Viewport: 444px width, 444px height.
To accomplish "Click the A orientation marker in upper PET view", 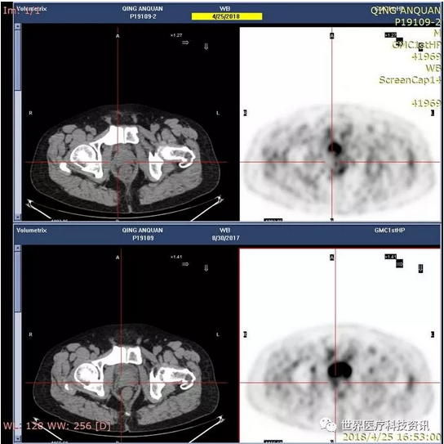I will [332, 36].
